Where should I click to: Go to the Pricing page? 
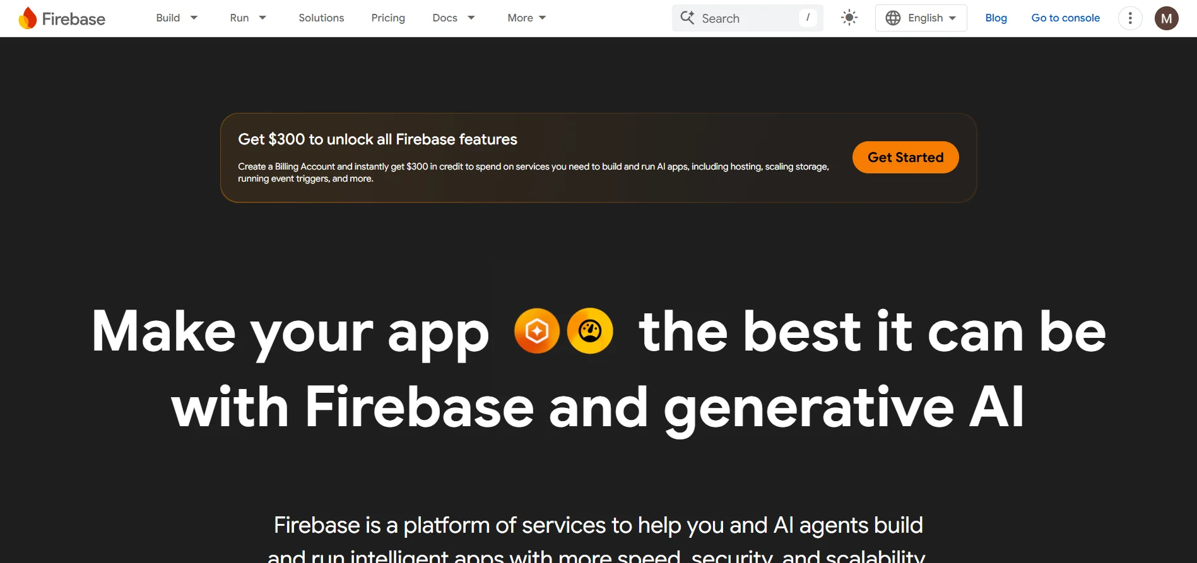[x=388, y=18]
